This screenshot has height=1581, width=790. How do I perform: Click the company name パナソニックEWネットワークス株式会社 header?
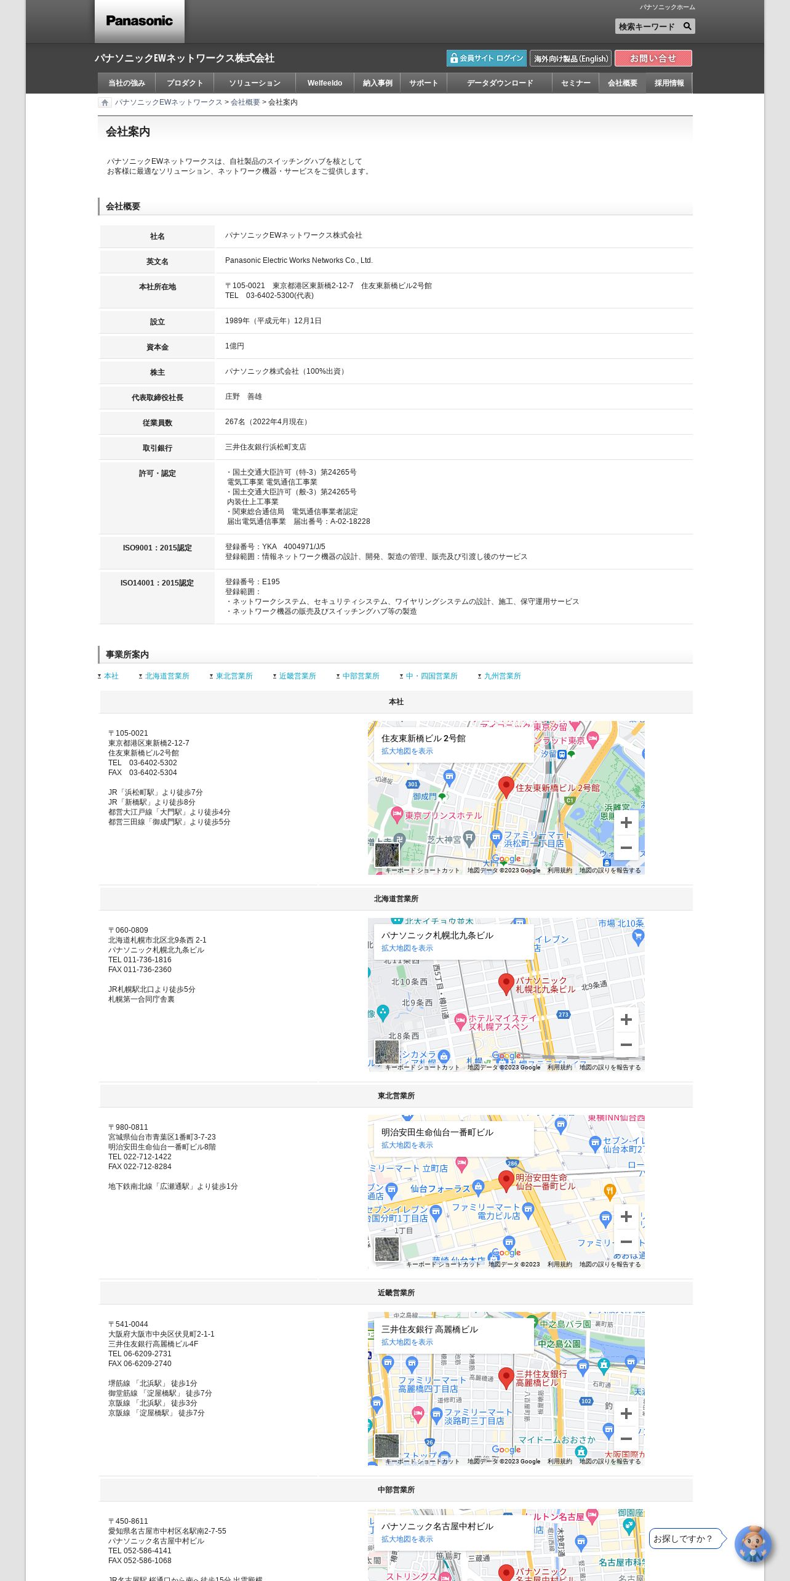click(185, 58)
